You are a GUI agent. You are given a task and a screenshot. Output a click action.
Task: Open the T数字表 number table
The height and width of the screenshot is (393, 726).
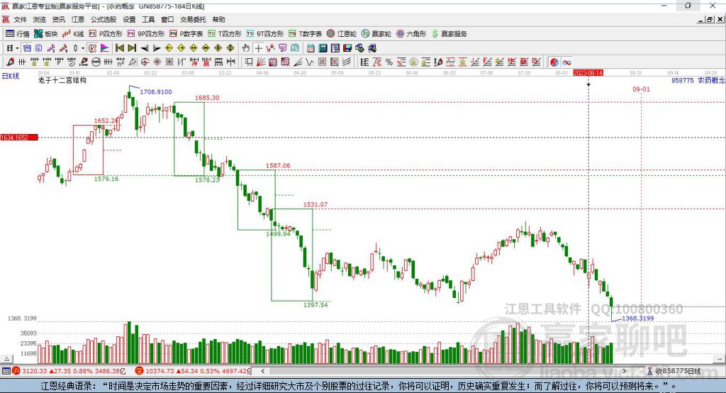pyautogui.click(x=305, y=34)
